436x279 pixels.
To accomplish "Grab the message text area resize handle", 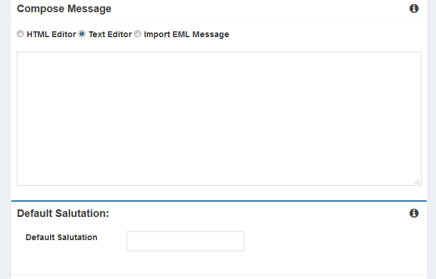I will tap(417, 182).
